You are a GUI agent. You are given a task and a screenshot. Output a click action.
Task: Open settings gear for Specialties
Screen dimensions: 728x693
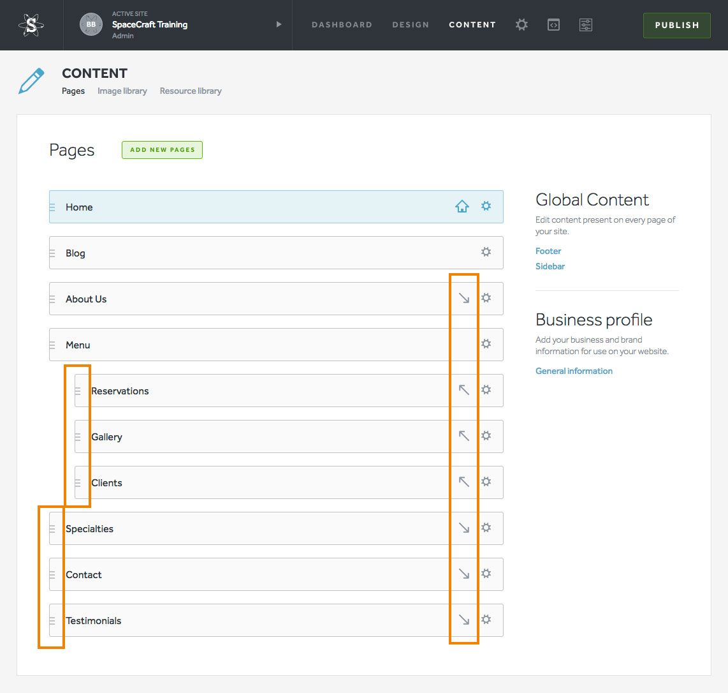(x=486, y=528)
